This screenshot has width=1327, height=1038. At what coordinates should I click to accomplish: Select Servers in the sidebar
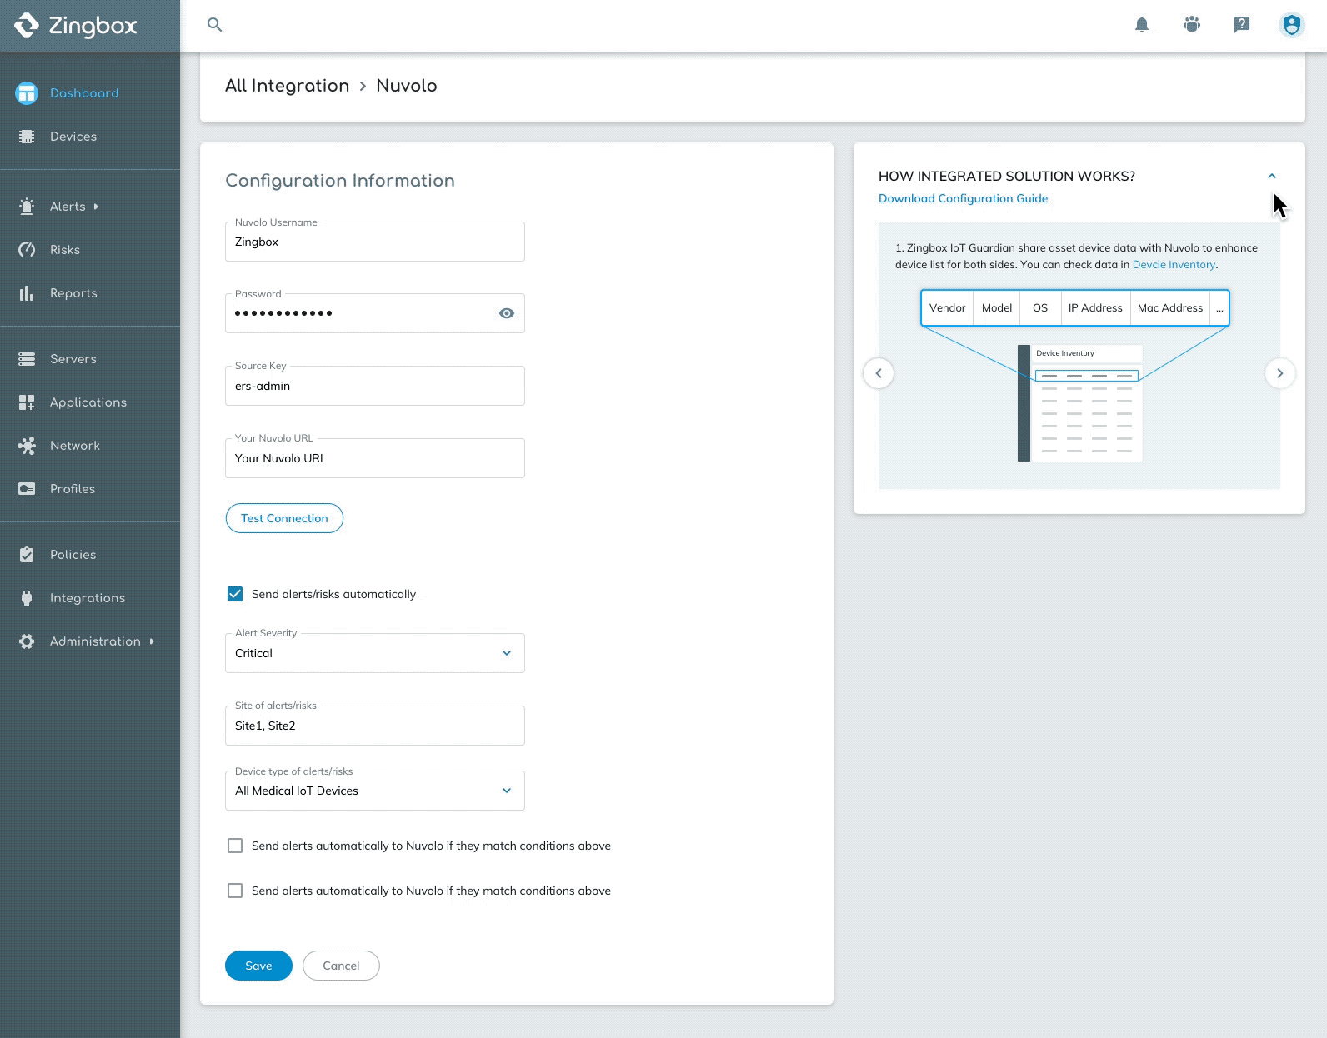coord(73,359)
